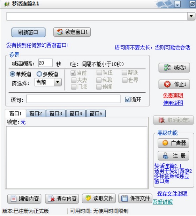Click the app icon in title bar
Viewport: 196px width, 216px height.
7,4
